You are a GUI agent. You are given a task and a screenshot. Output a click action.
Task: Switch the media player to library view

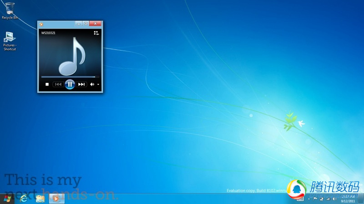pyautogui.click(x=96, y=33)
